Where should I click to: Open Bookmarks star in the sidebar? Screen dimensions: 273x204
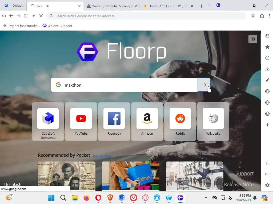[267, 47]
